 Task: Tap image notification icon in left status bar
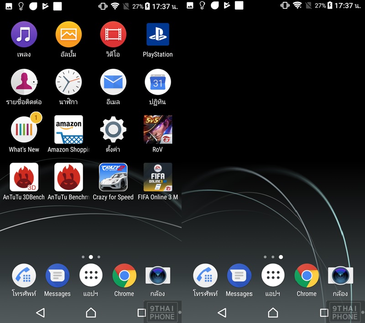[9, 6]
